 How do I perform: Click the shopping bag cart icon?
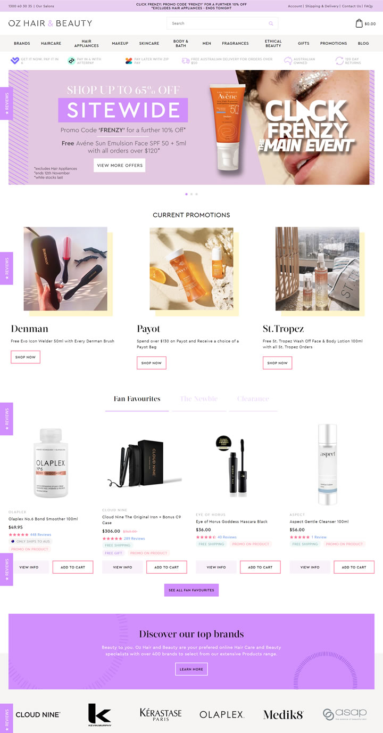[359, 23]
